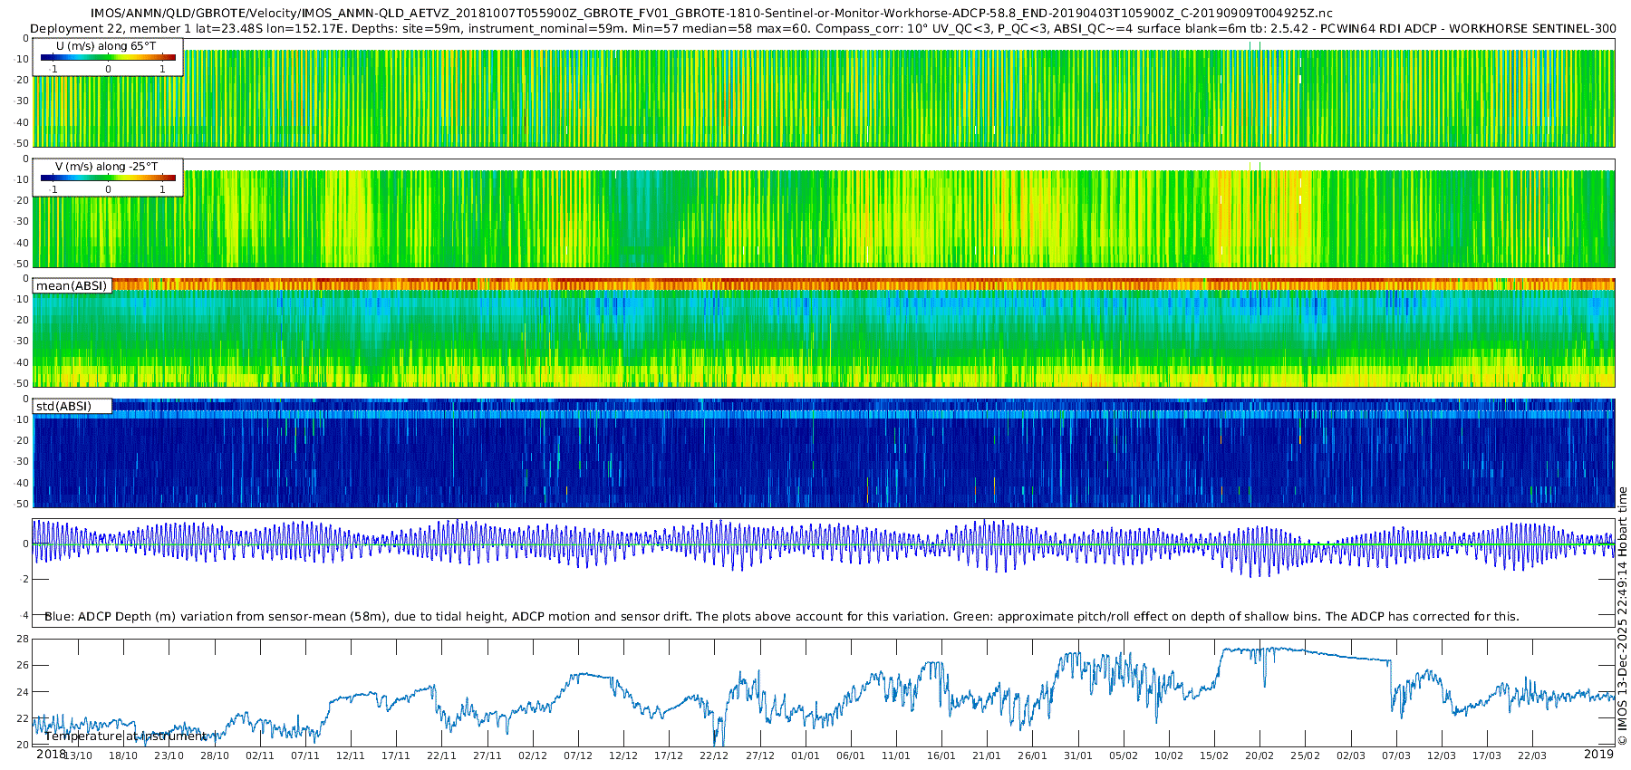Click inside the mean ABSI heatmap panel
Screen dimensions: 1631x770
click(823, 332)
